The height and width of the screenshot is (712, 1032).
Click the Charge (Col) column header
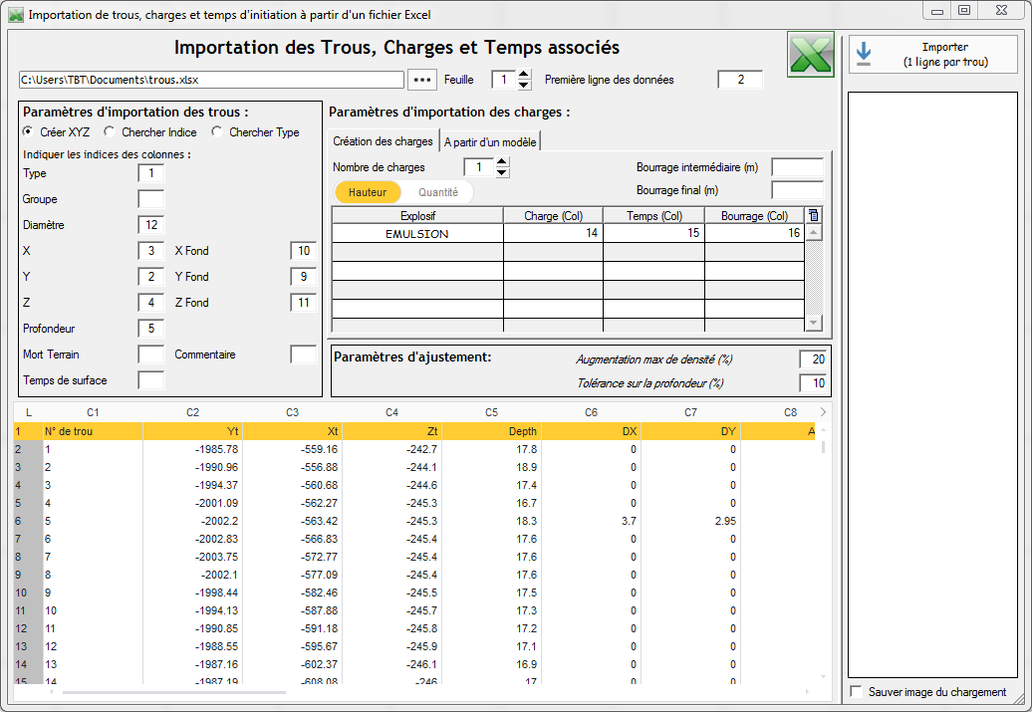click(x=554, y=215)
